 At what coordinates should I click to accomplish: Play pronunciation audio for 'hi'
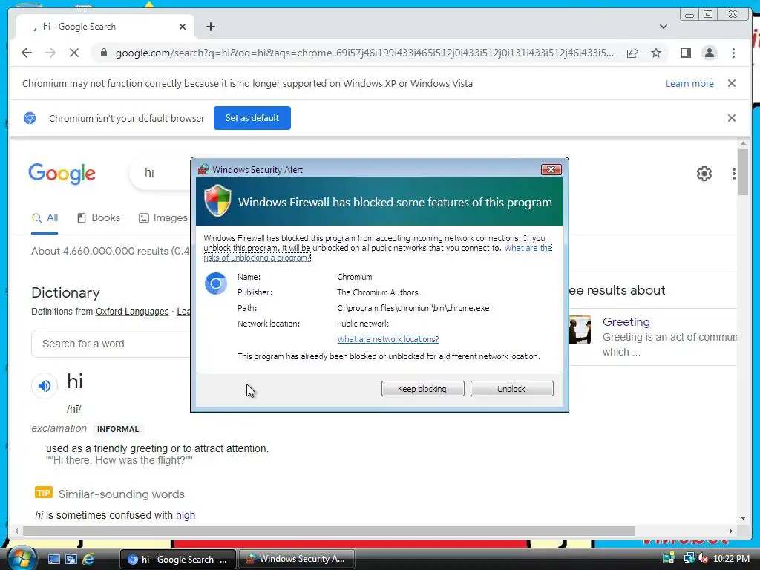click(45, 386)
